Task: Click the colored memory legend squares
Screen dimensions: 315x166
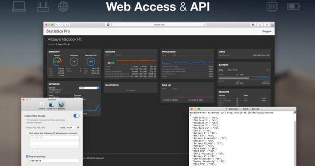Action: tap(110, 63)
